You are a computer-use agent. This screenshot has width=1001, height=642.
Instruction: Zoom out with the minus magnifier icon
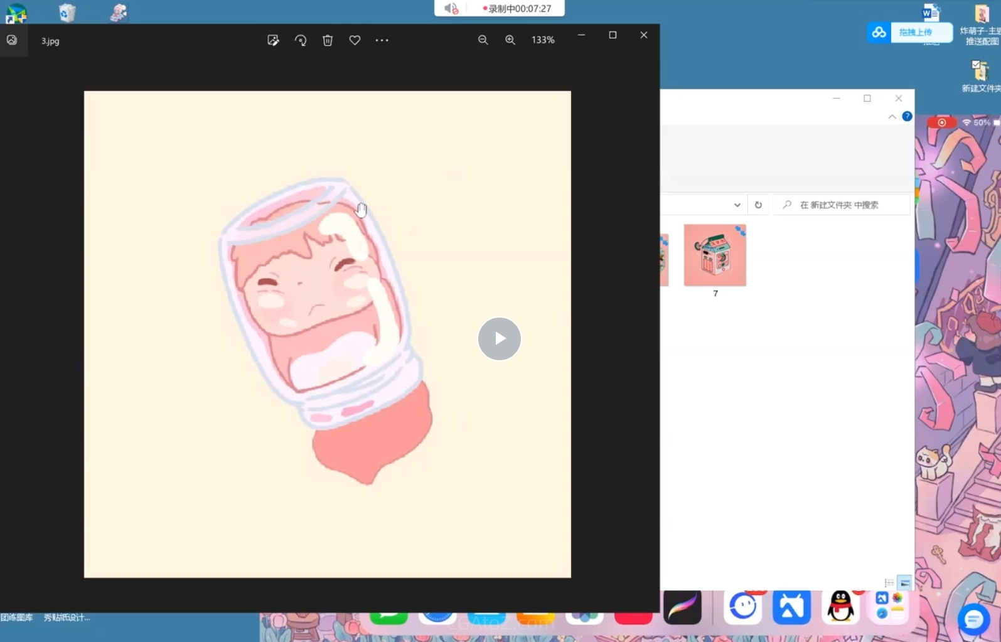[483, 40]
